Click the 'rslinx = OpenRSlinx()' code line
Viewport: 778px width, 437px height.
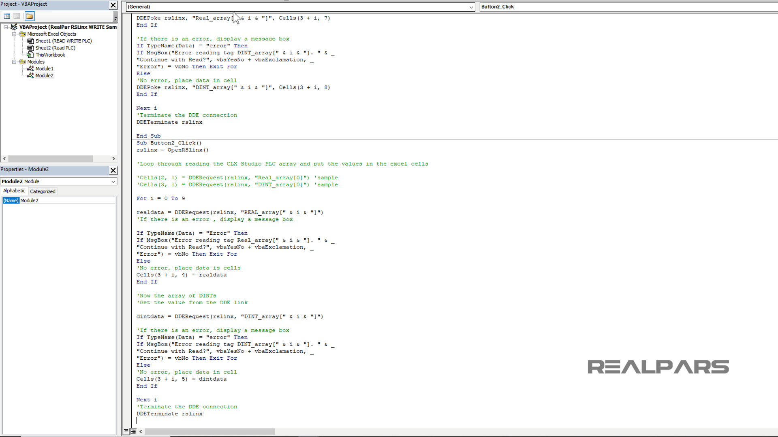point(172,150)
